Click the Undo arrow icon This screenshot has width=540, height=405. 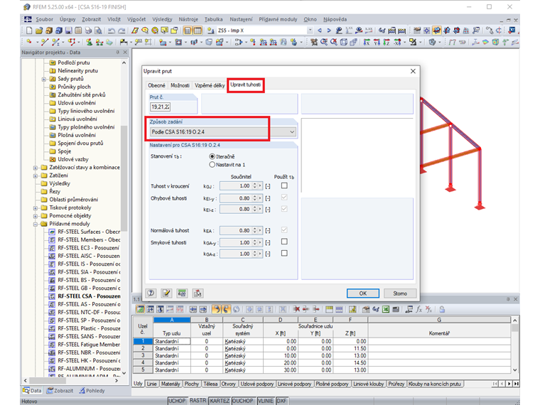(112, 31)
